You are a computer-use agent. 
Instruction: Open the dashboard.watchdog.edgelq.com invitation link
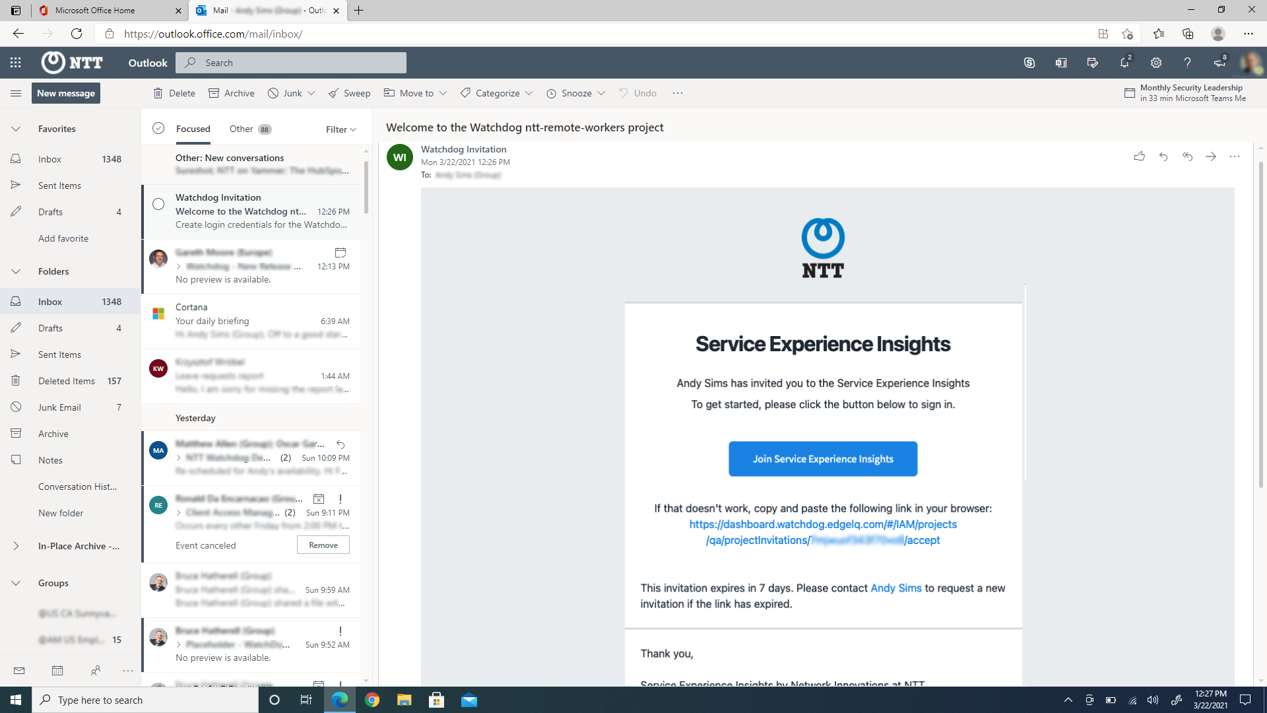click(x=823, y=532)
